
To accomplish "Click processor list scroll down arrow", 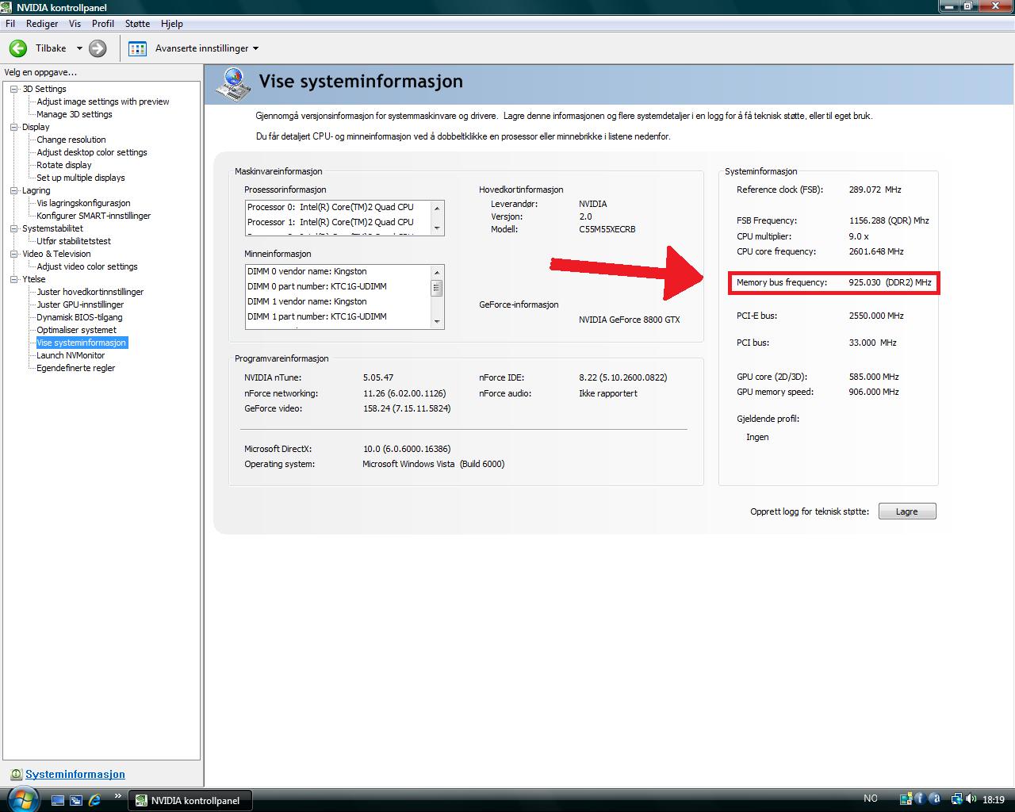I will [x=437, y=228].
